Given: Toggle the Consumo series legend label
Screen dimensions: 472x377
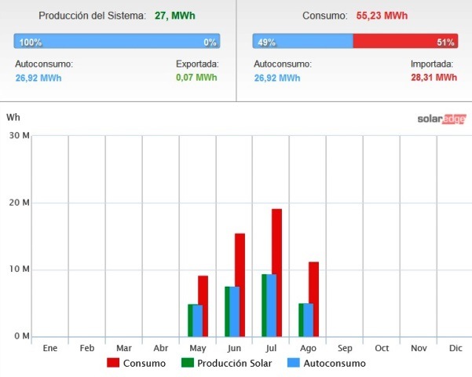Looking at the screenshot, I should pyautogui.click(x=144, y=364).
